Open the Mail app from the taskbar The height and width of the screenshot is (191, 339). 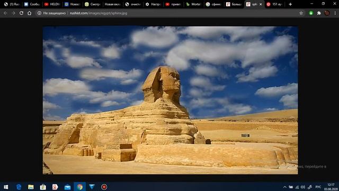point(67,187)
